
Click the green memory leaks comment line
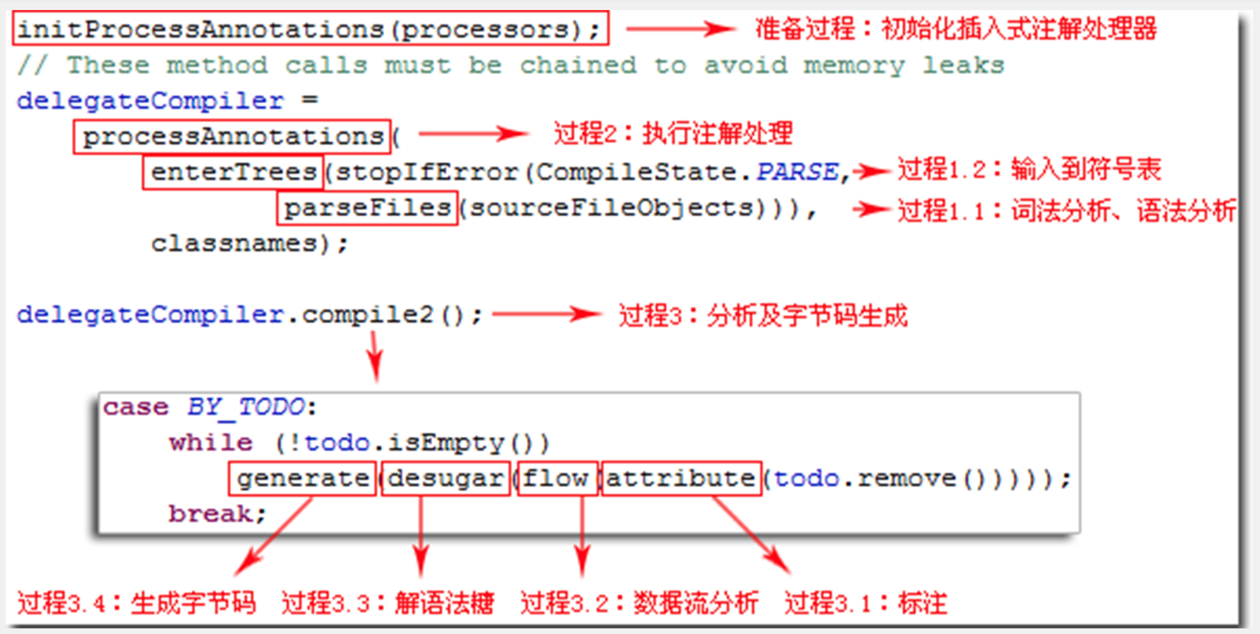pyautogui.click(x=510, y=65)
